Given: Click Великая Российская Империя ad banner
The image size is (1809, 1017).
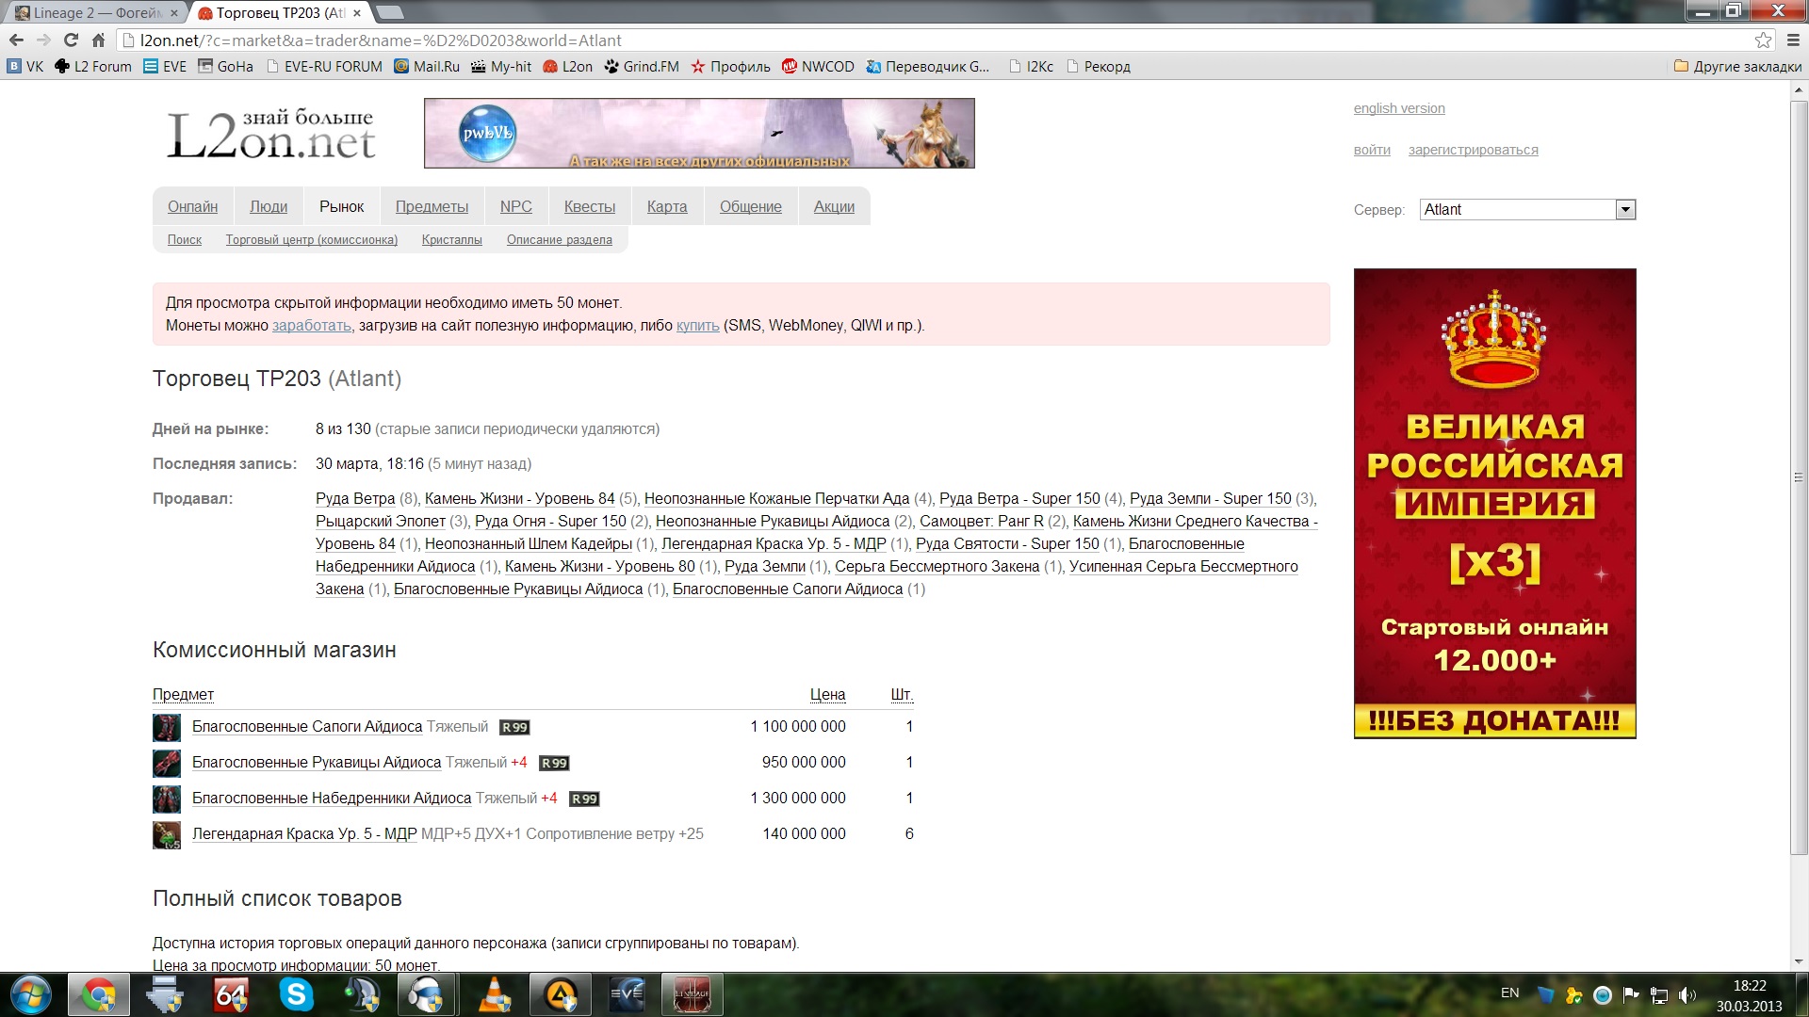Looking at the screenshot, I should [1495, 503].
